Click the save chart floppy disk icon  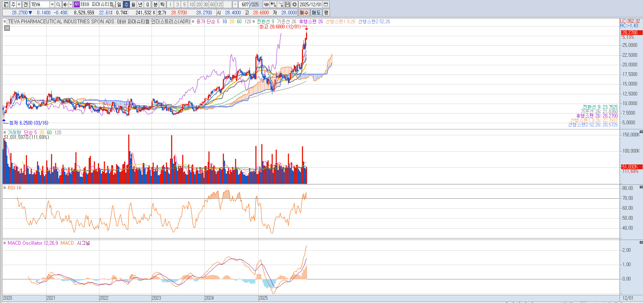[x=288, y=4]
